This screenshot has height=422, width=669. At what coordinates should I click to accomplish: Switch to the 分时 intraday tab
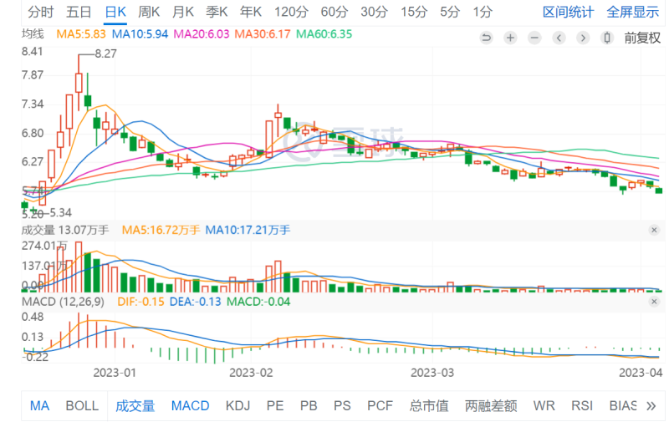tap(40, 12)
